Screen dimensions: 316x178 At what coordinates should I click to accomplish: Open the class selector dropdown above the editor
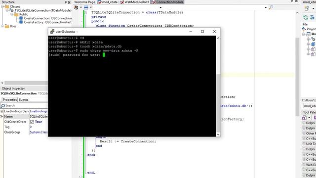[160, 8]
